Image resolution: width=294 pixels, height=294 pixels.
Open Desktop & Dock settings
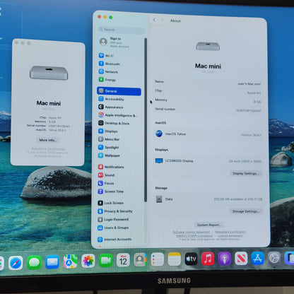point(114,123)
